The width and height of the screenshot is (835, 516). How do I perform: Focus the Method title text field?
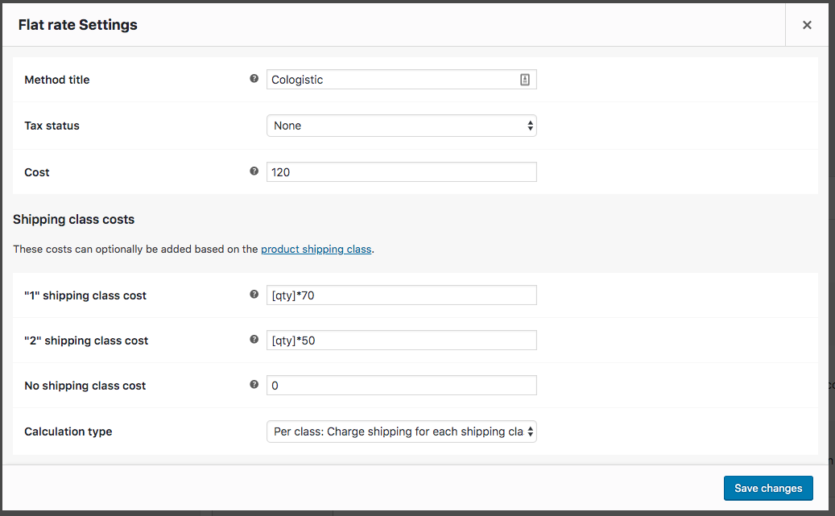(393, 80)
